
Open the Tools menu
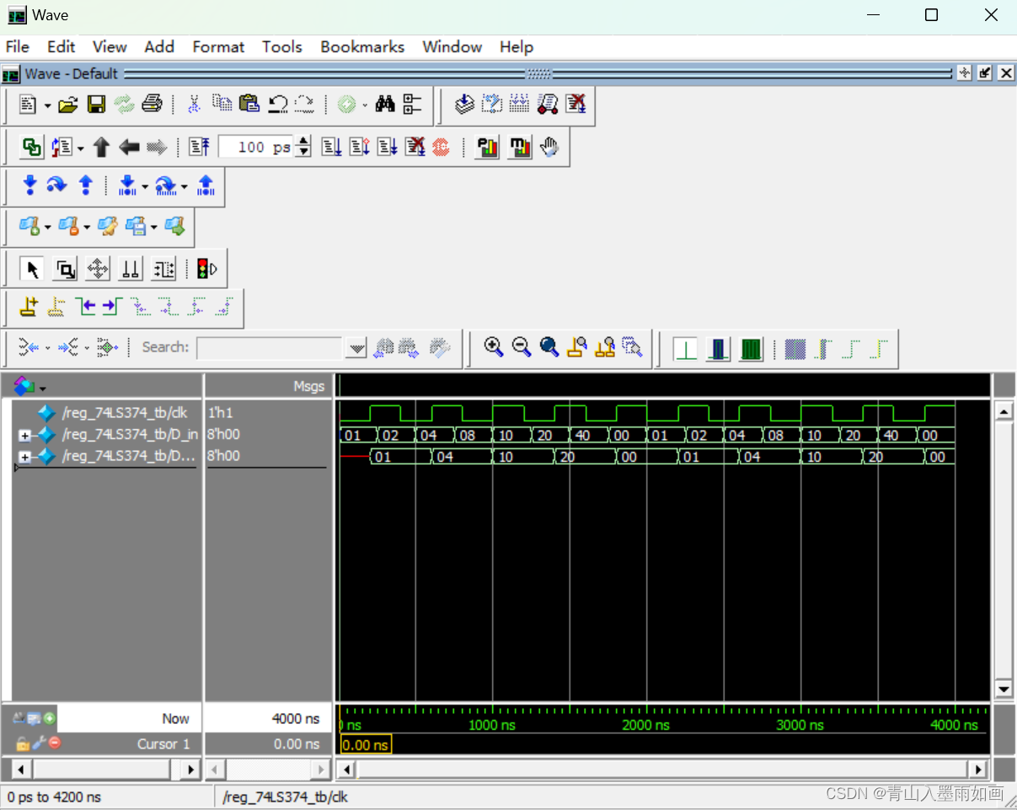coord(281,46)
